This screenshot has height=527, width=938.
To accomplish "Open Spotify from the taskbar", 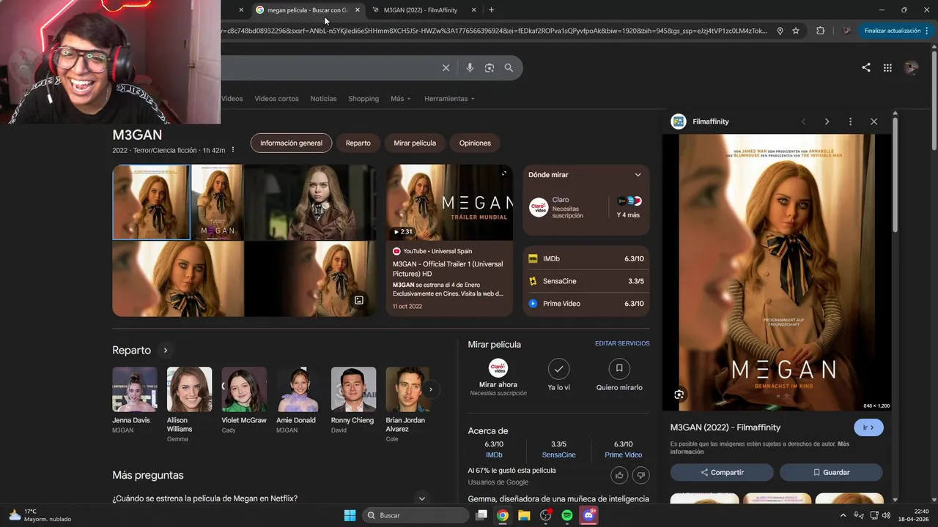I will [566, 515].
